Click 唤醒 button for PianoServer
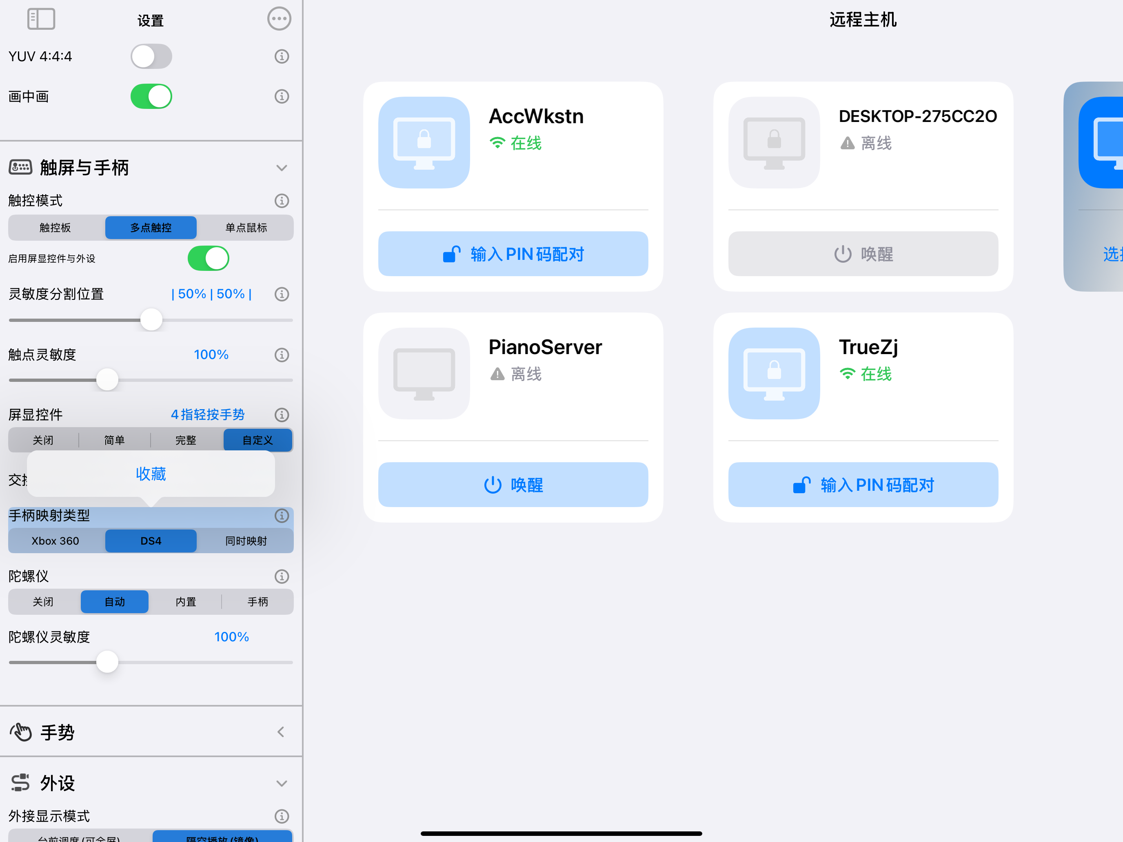The height and width of the screenshot is (842, 1123). [513, 485]
